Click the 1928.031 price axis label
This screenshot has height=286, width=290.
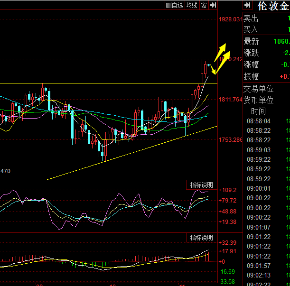230,19
